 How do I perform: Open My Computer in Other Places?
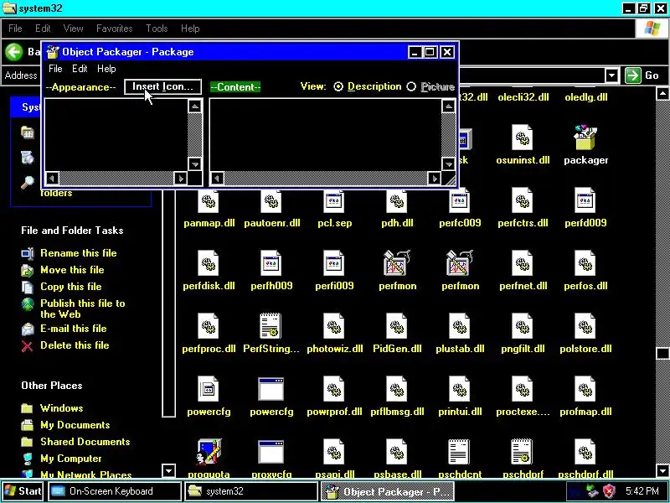71,458
